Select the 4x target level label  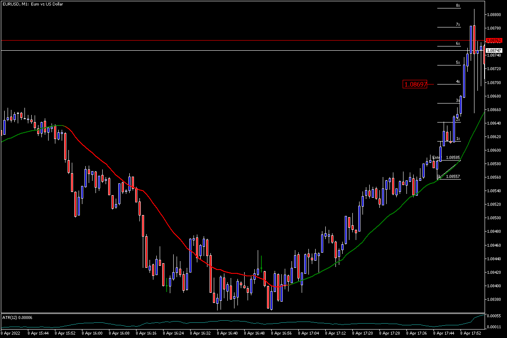pos(458,82)
